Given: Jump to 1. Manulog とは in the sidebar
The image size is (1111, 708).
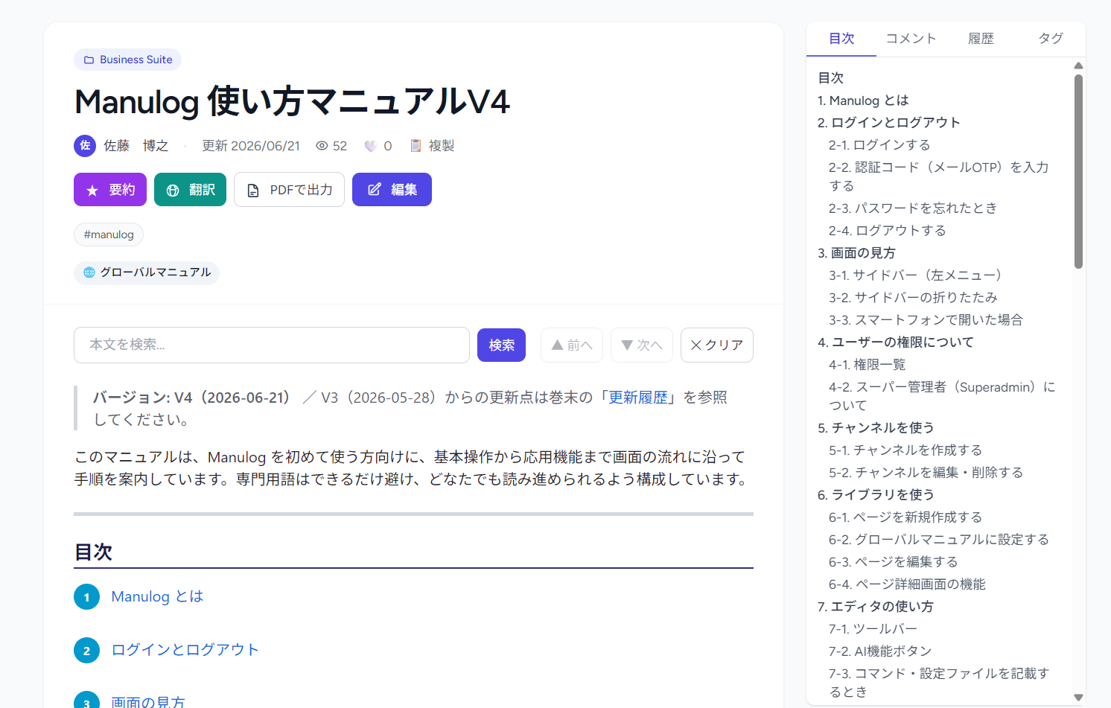Looking at the screenshot, I should coord(863,101).
